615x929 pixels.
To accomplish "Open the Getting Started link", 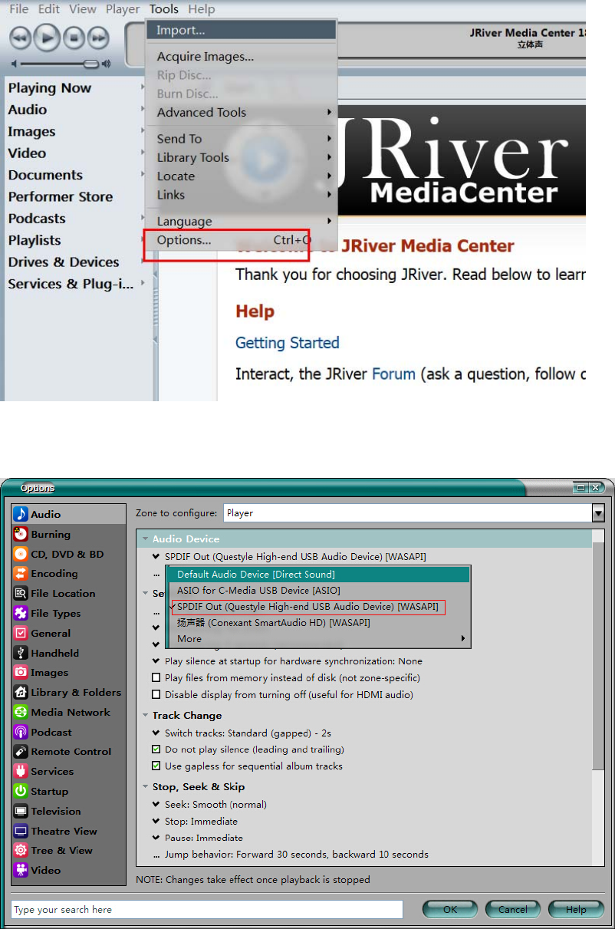I will pyautogui.click(x=287, y=343).
